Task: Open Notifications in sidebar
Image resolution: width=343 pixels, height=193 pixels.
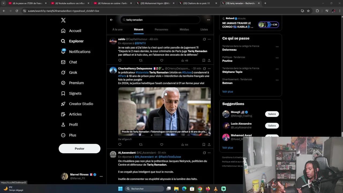Action: pos(76,52)
